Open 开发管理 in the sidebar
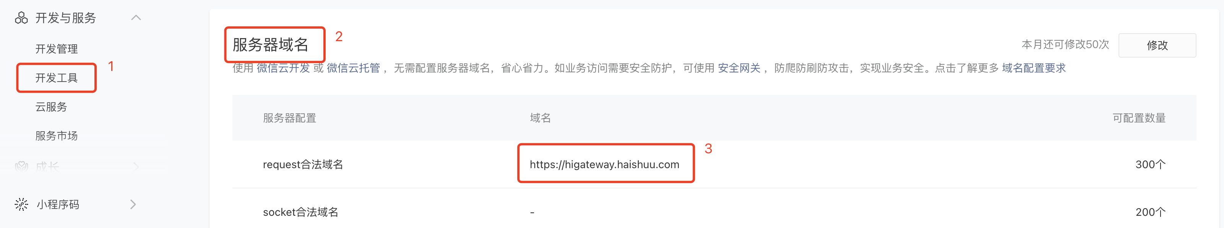This screenshot has height=228, width=1224. click(57, 49)
